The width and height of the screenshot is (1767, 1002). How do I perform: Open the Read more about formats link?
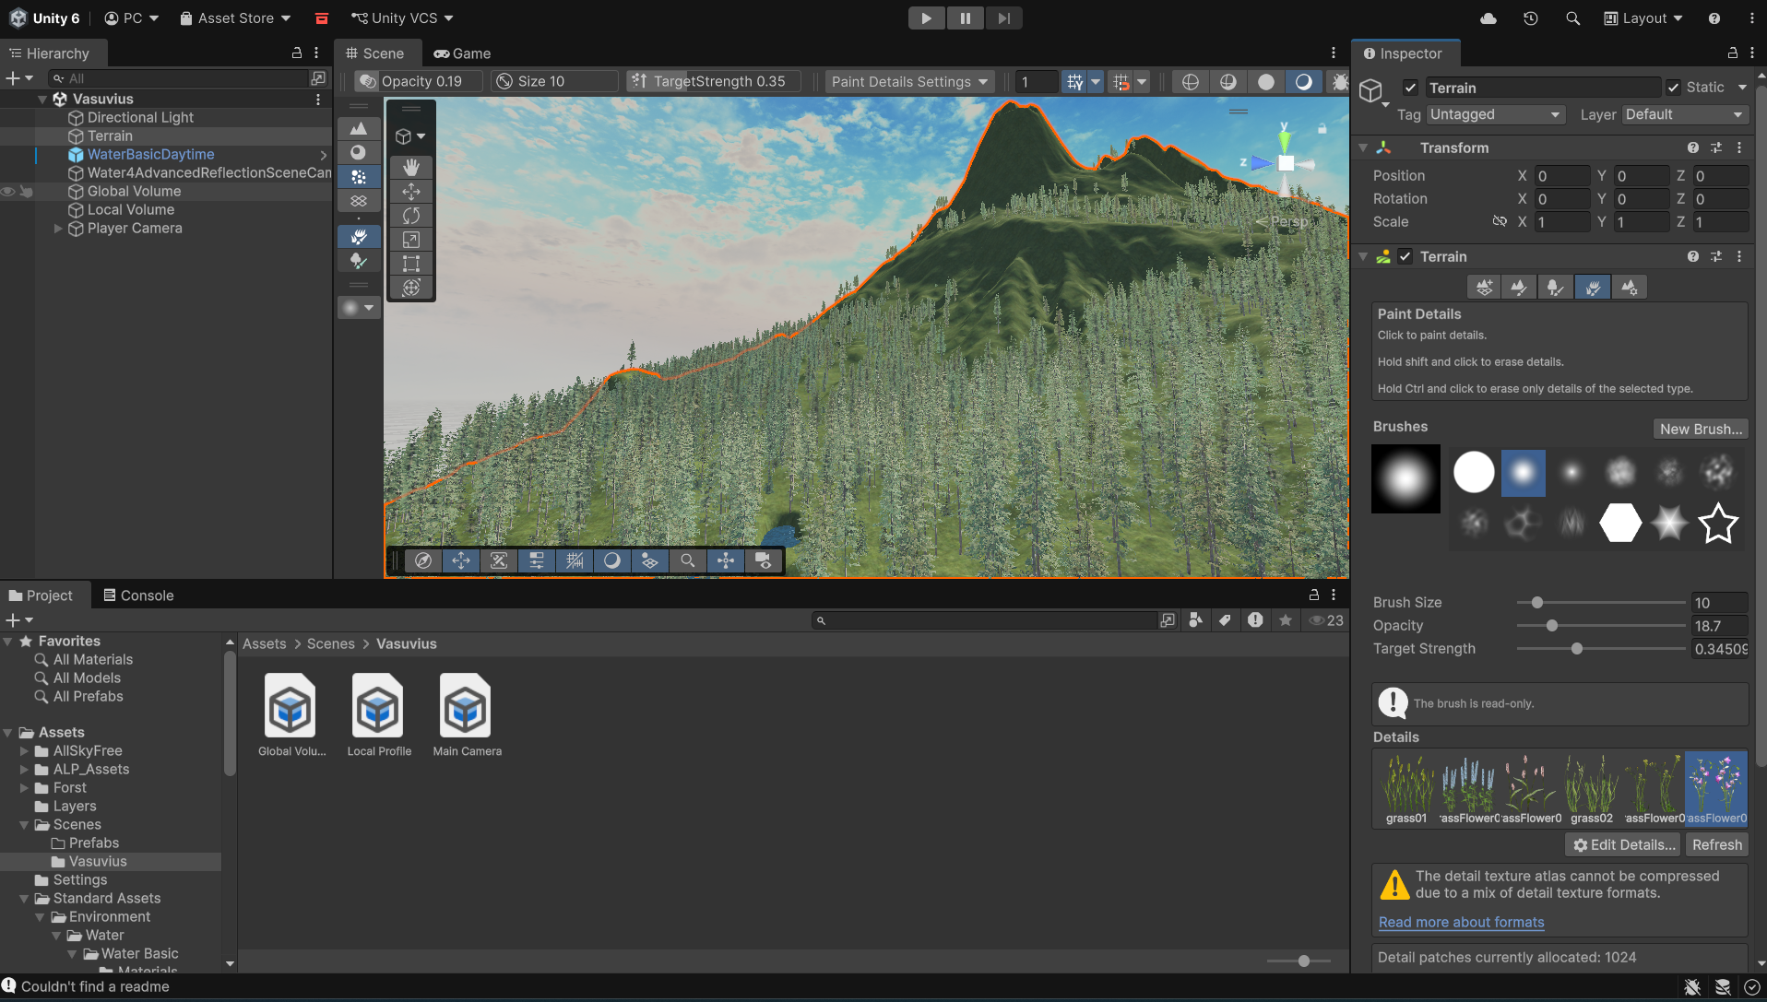[1461, 923]
